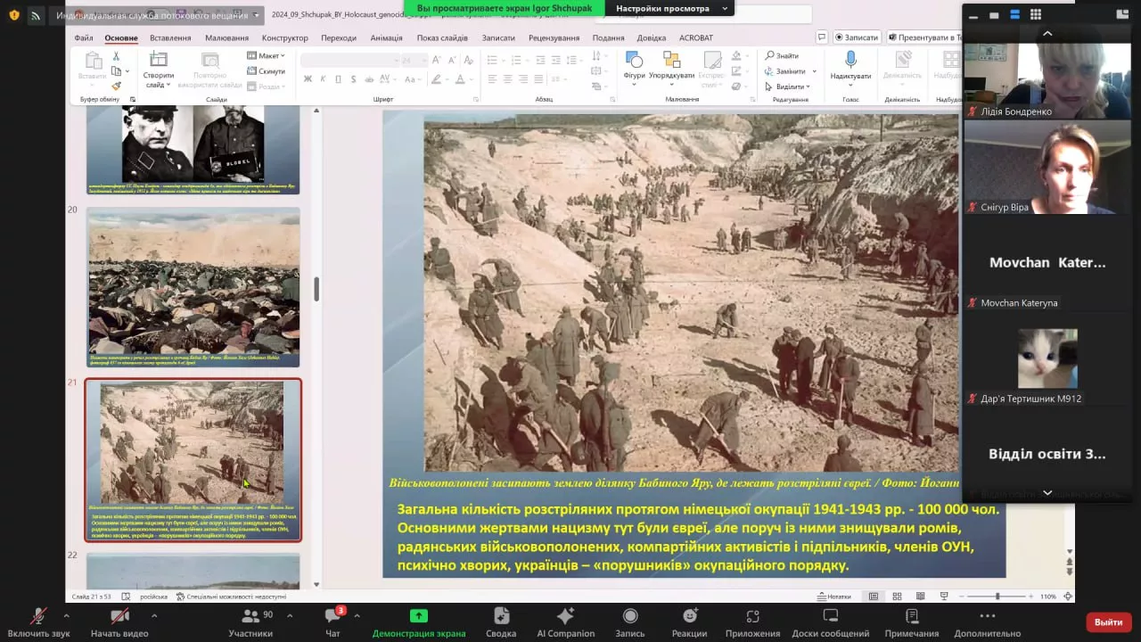Switch to the Рецензування ribbon tab
This screenshot has width=1141, height=642.
coord(554,38)
